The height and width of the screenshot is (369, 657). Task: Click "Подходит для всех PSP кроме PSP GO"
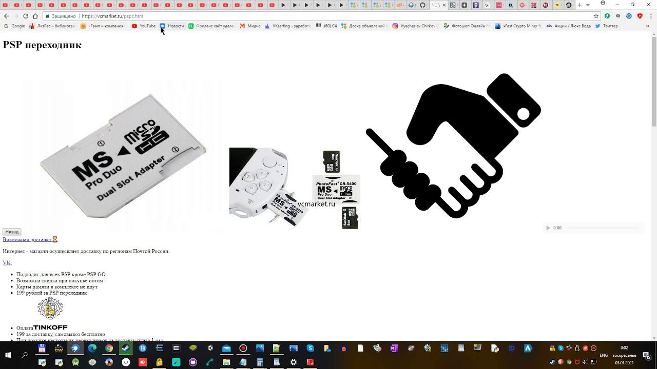pyautogui.click(x=61, y=274)
